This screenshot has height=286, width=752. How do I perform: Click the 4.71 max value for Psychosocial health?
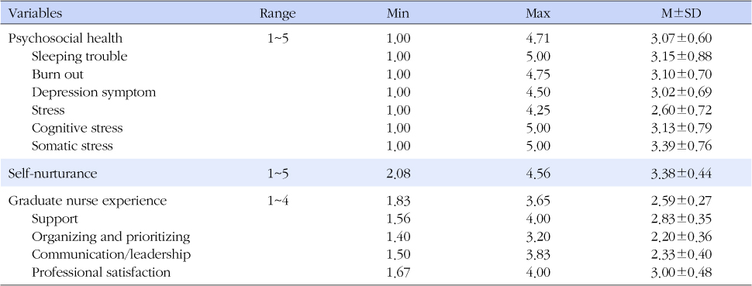pos(537,39)
